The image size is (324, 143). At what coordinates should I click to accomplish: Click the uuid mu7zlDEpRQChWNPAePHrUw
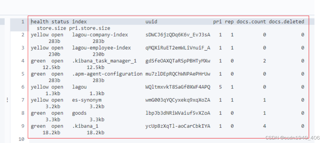pyautogui.click(x=178, y=74)
